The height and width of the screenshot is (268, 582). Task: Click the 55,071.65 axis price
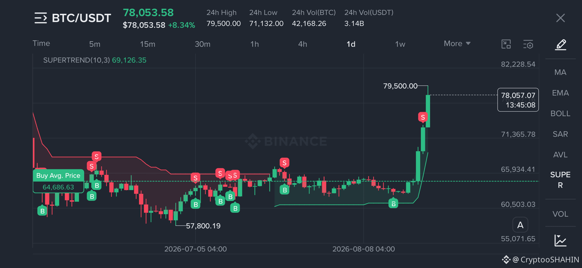point(518,239)
